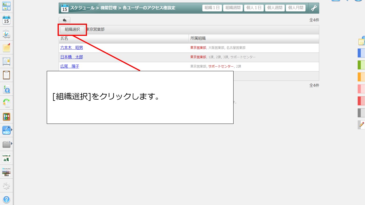The height and width of the screenshot is (205, 365).
Task: Click red 東京営業部 in 日本橋 太郎's row
Action: pos(198,57)
